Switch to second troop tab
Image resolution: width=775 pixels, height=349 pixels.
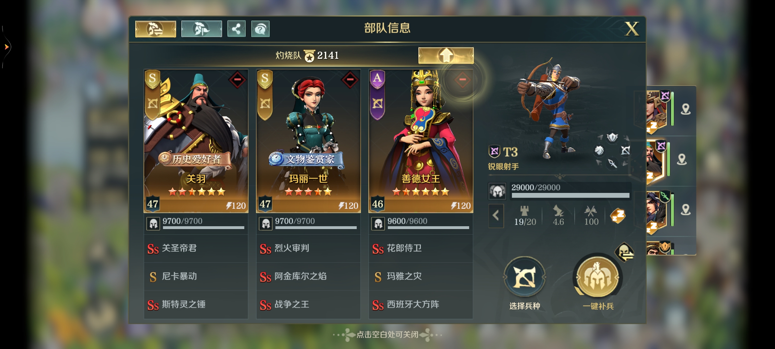click(x=202, y=29)
